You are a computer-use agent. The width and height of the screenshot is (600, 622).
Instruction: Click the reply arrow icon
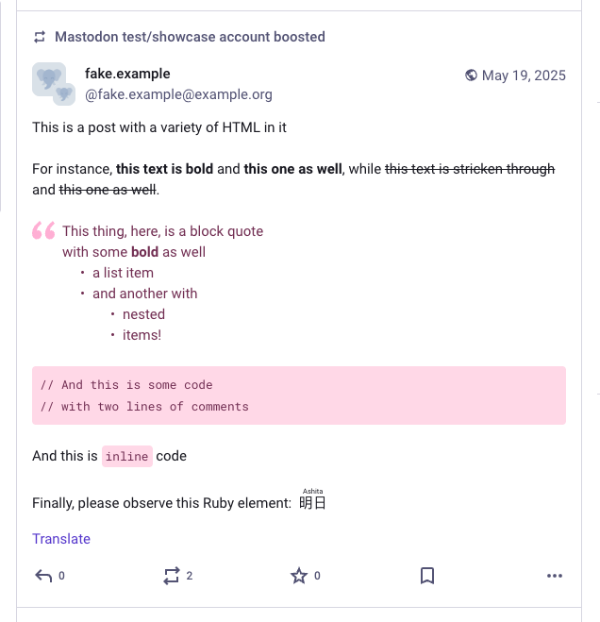click(x=43, y=576)
